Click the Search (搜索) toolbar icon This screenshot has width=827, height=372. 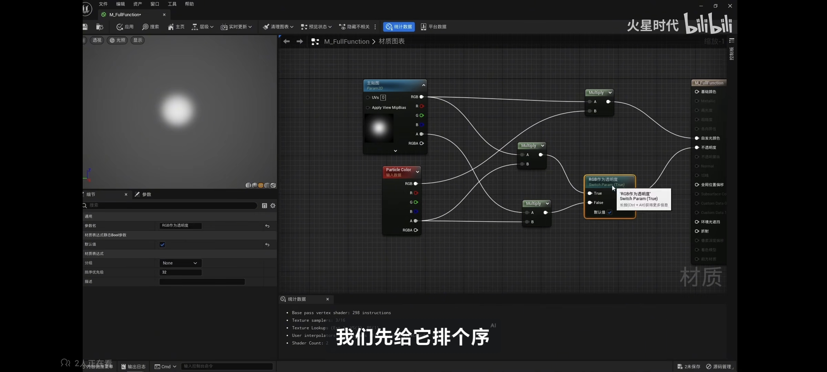[145, 27]
